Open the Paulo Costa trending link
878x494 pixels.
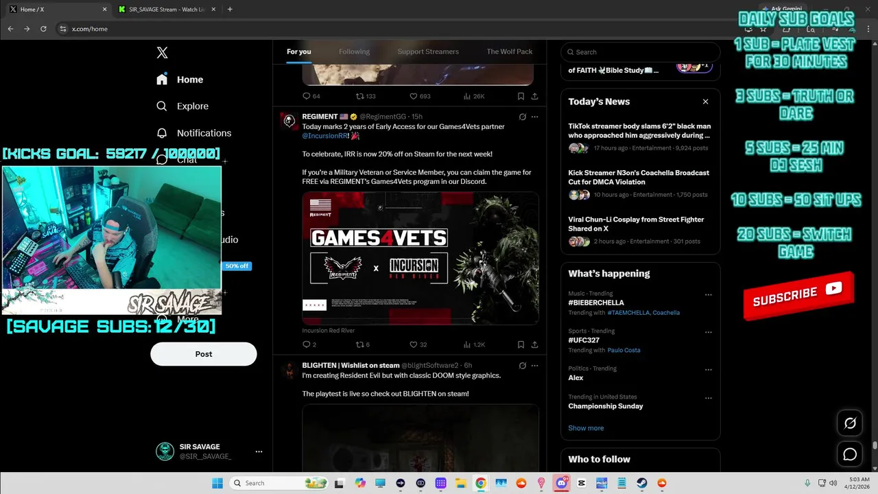[624, 350]
